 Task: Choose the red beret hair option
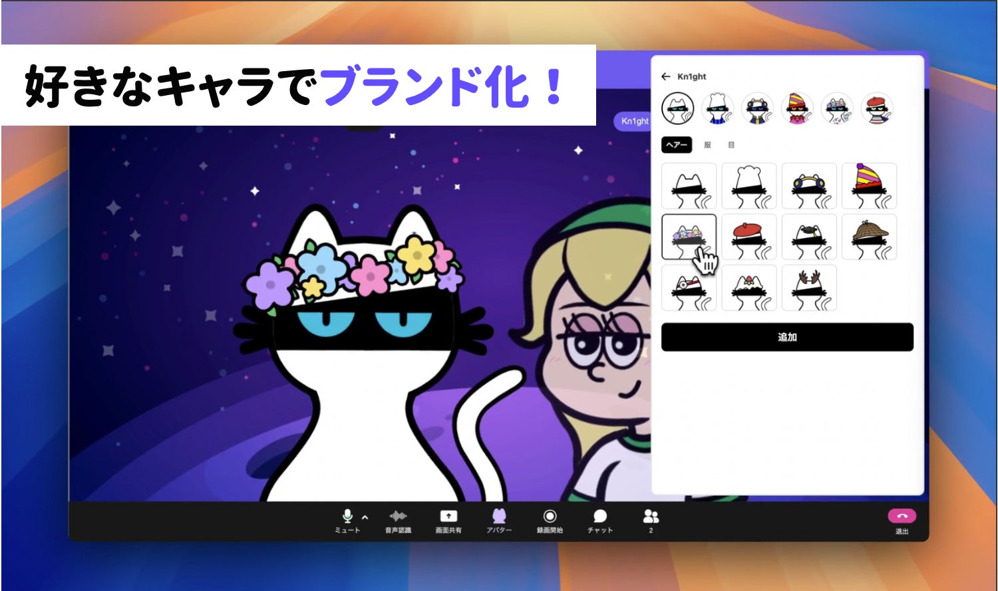(x=749, y=237)
